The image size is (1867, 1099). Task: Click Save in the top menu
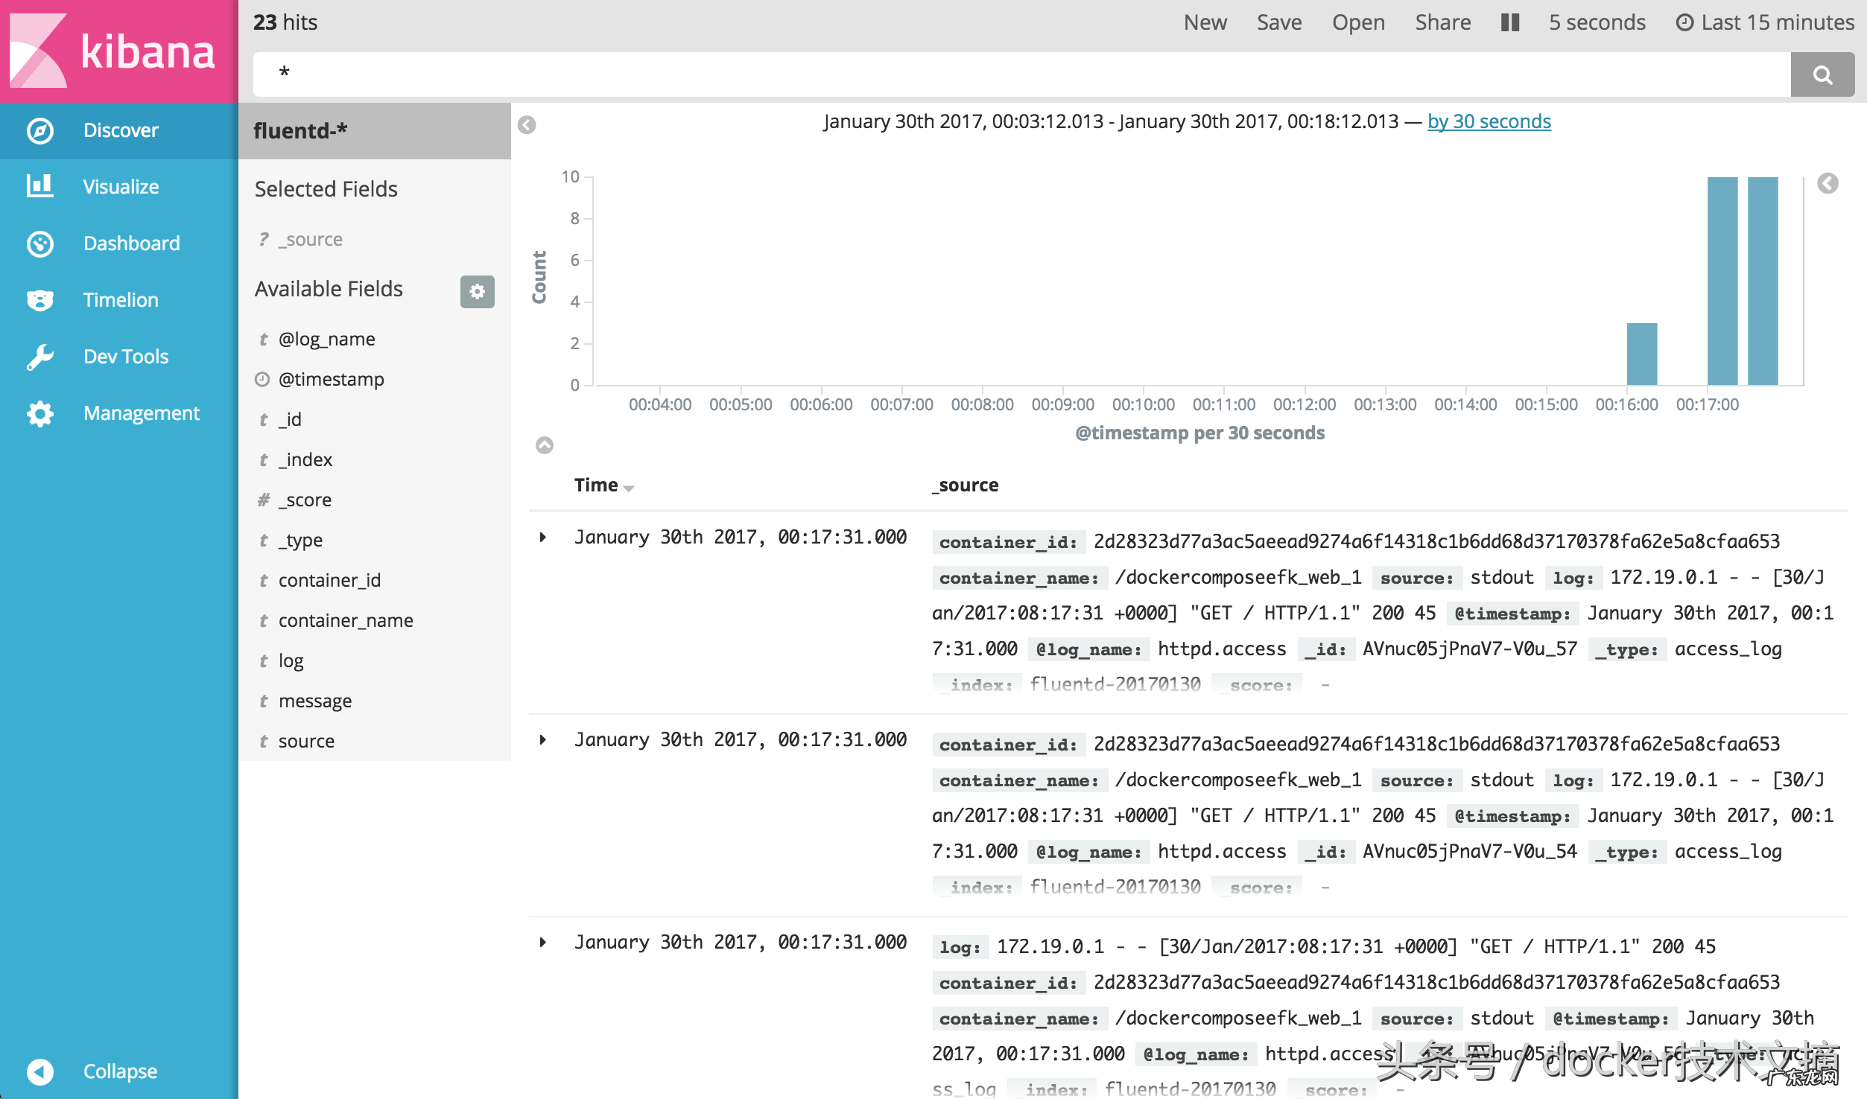pyautogui.click(x=1278, y=22)
